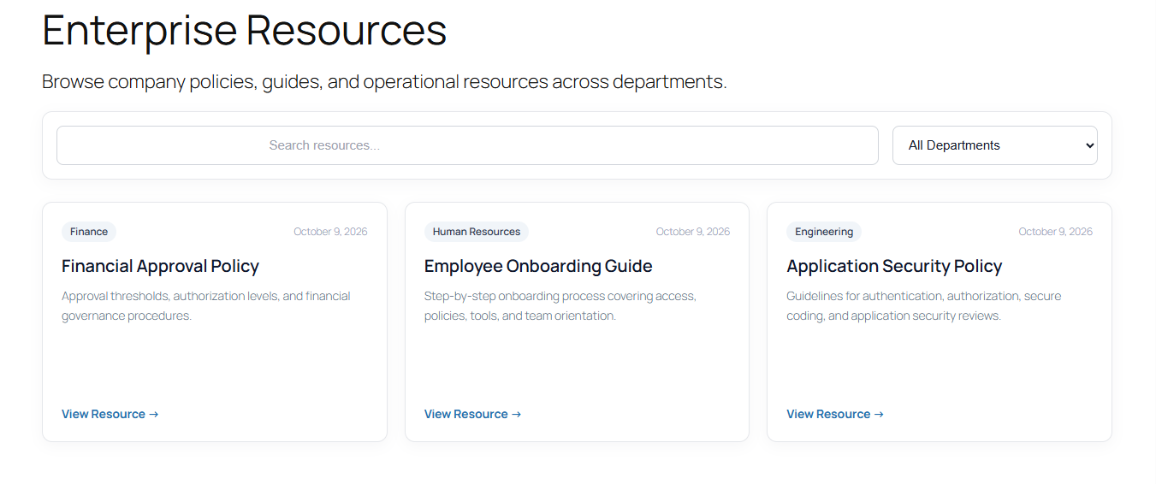
Task: Click the 'Step-by-step onboarding process' description
Action: click(560, 306)
